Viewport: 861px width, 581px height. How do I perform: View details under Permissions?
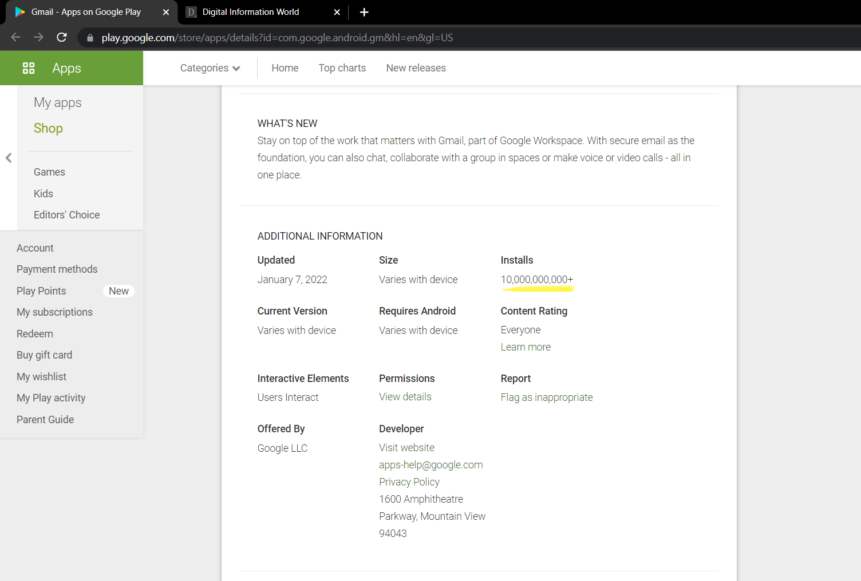(x=405, y=397)
